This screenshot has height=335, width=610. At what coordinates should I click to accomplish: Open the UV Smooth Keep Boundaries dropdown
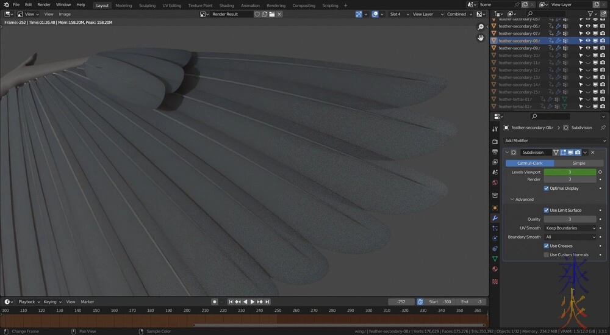tap(570, 228)
